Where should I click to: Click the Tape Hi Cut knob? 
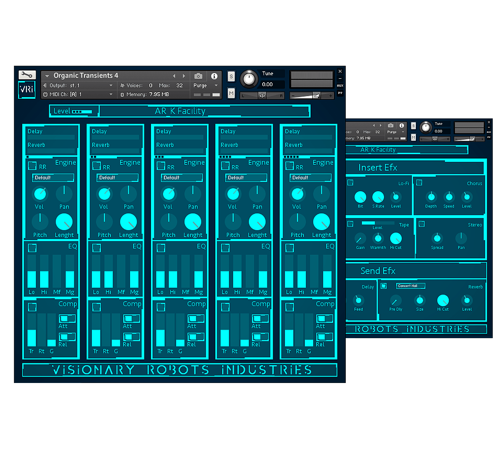point(396,238)
